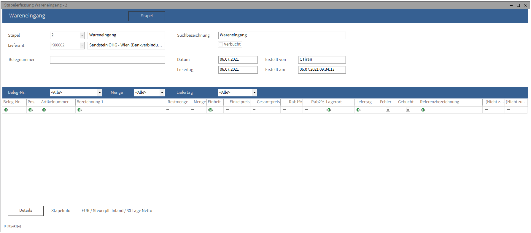Sort by Liefertag column header in grid
The image size is (531, 233).
pyautogui.click(x=367, y=102)
